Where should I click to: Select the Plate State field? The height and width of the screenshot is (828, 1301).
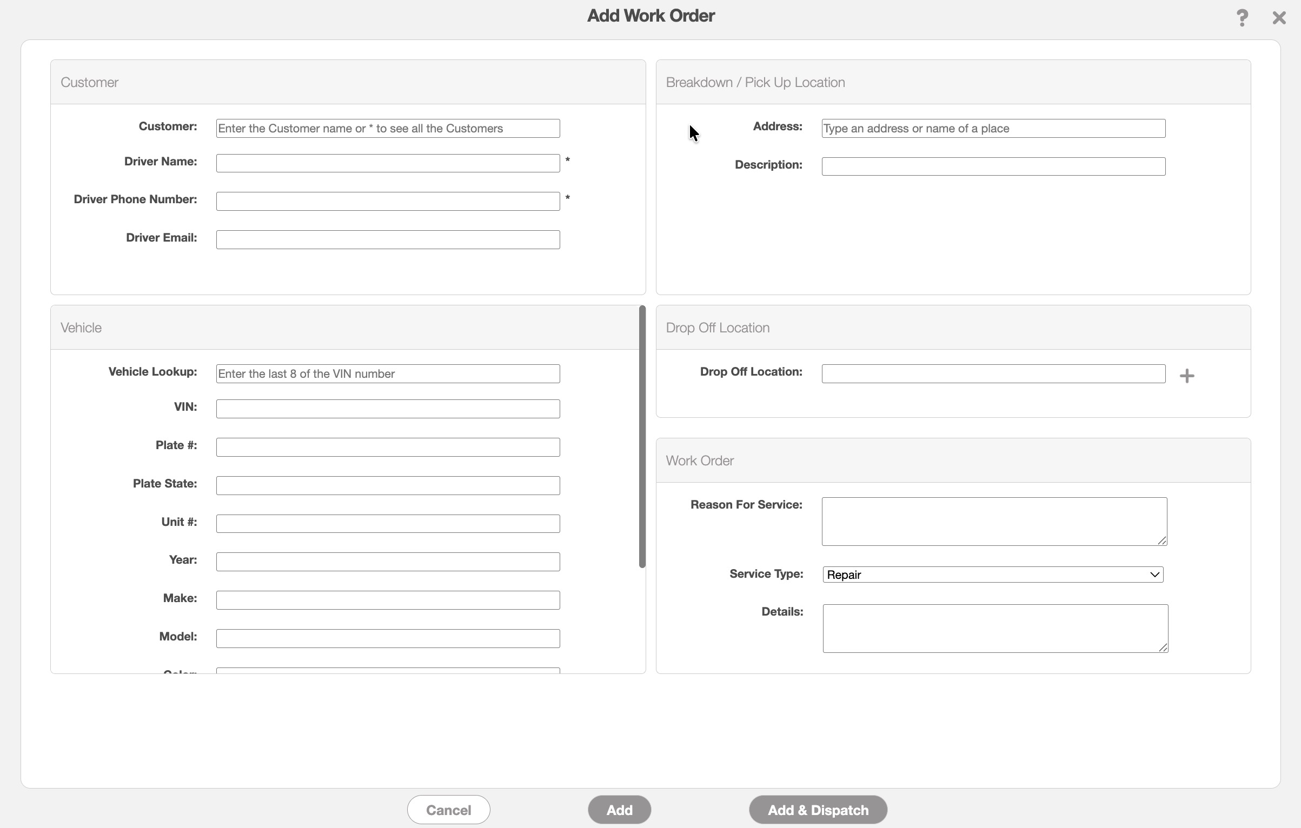(x=388, y=485)
